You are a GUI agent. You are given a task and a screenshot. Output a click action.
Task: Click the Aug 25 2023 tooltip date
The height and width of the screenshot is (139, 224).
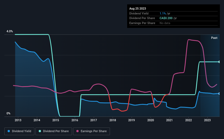point(138,8)
